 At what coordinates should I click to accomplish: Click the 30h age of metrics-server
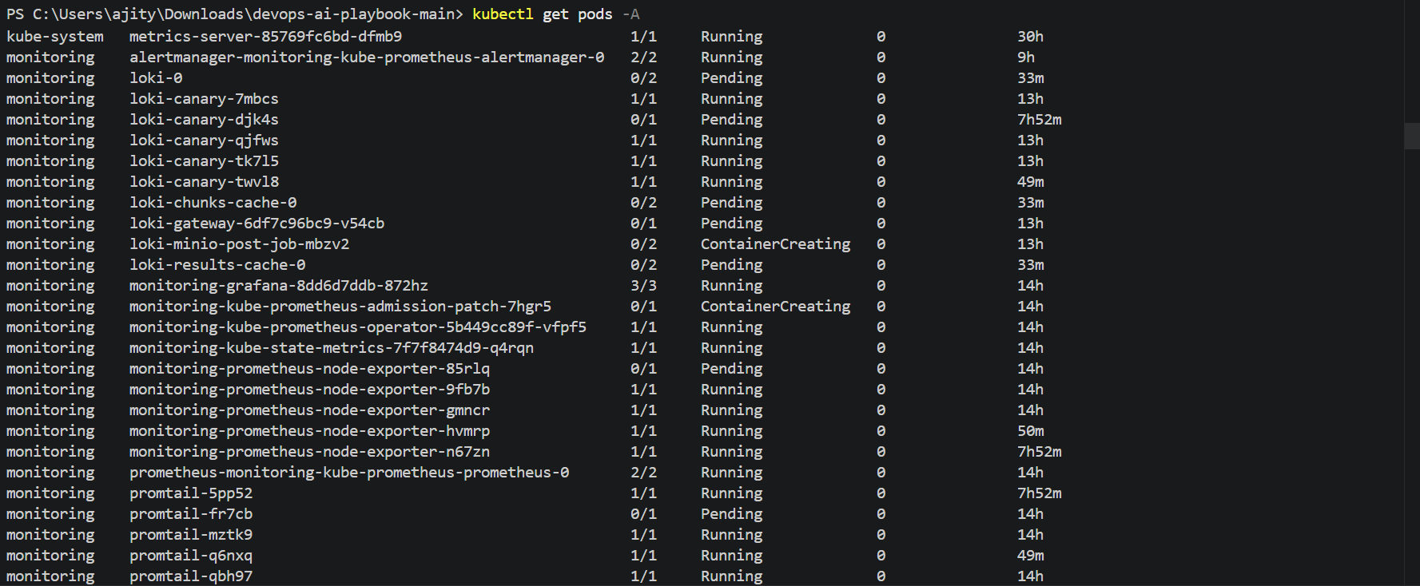1031,37
